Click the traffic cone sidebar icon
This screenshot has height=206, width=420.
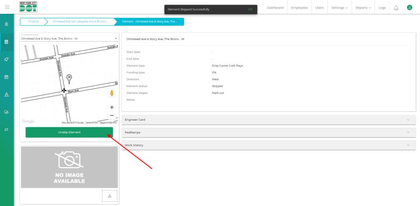click(x=7, y=94)
